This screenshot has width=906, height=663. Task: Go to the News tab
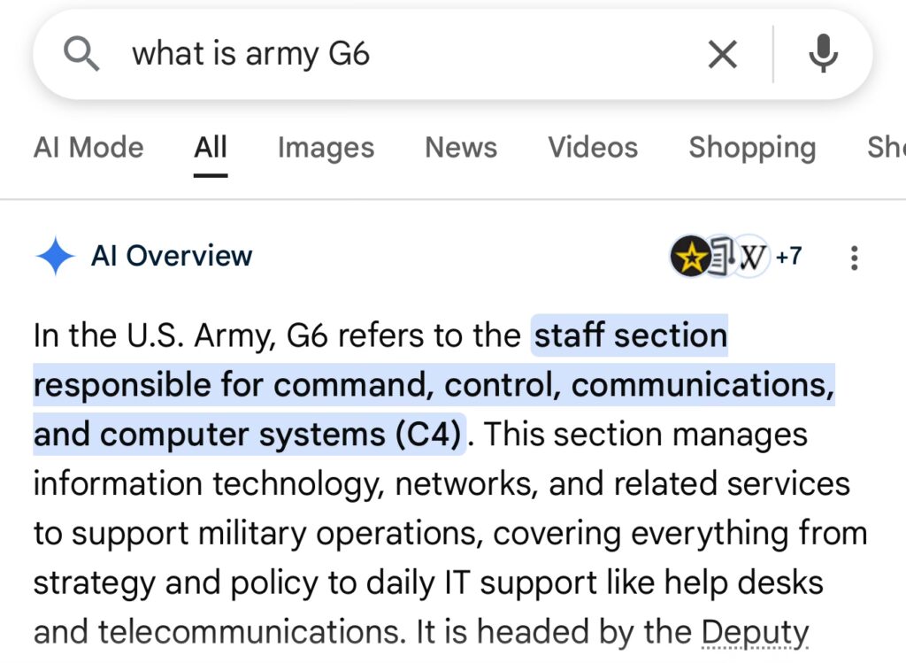(x=461, y=147)
